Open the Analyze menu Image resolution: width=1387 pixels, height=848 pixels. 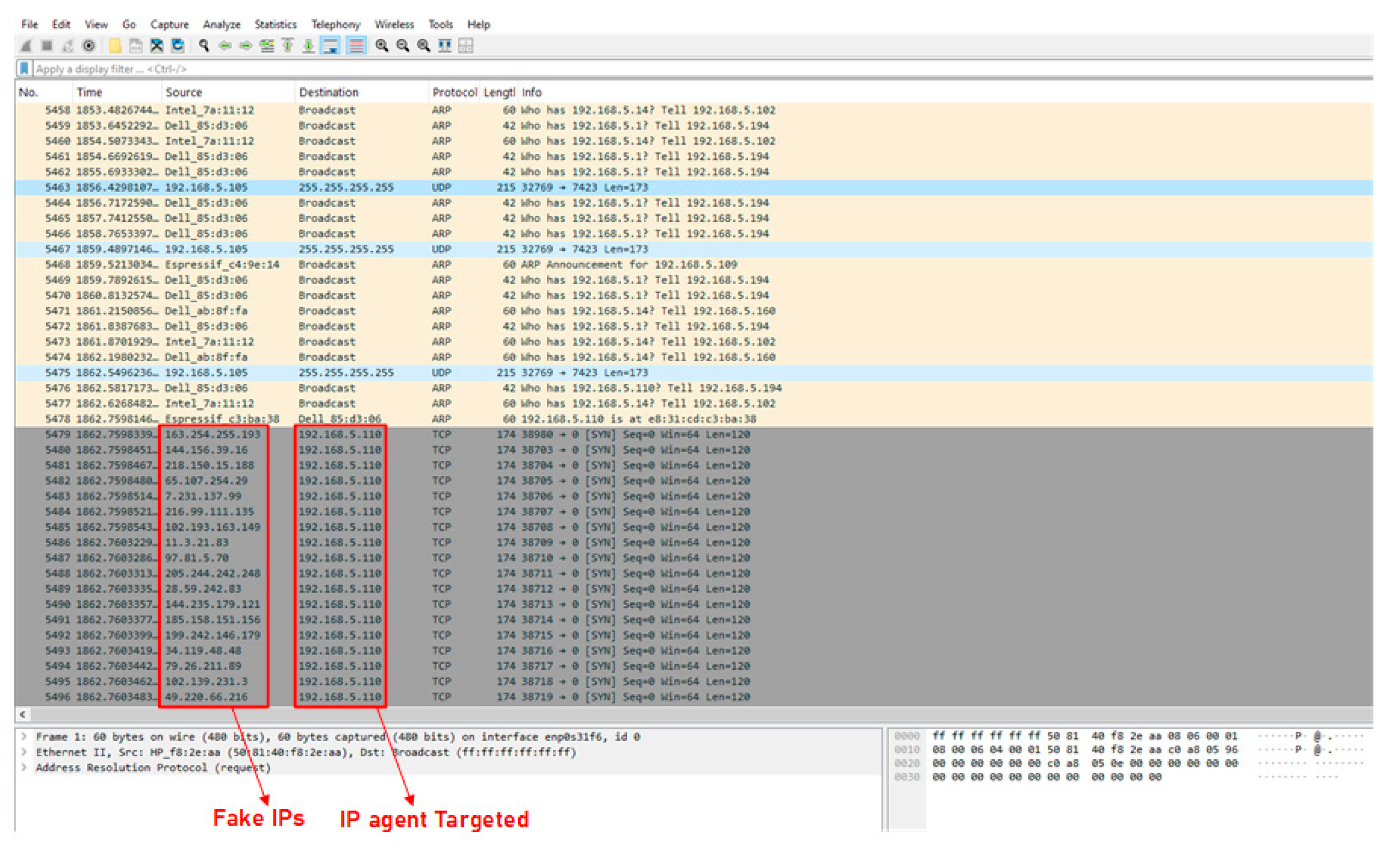221,24
